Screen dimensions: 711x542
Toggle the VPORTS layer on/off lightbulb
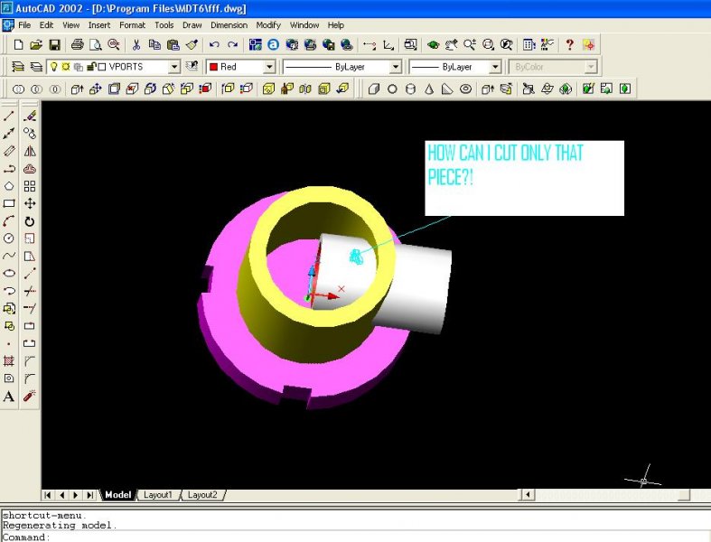pos(53,67)
